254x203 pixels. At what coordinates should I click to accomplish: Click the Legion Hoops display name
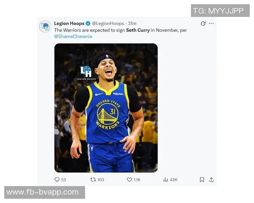coord(69,24)
